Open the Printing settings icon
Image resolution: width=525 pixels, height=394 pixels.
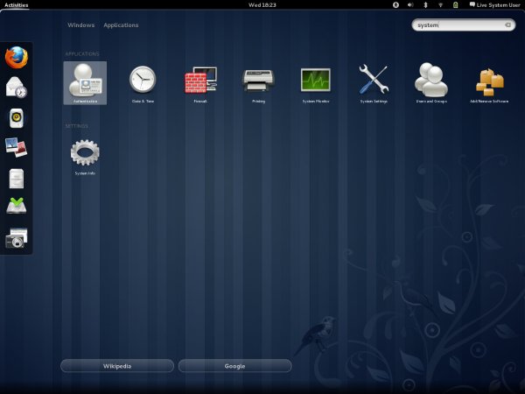tap(257, 82)
